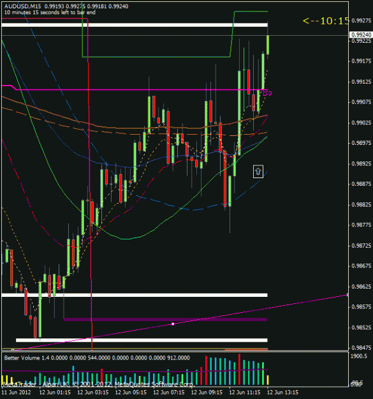Click the '11 Jun 2012' time axis label
This screenshot has height=399, width=373.
(x=17, y=392)
